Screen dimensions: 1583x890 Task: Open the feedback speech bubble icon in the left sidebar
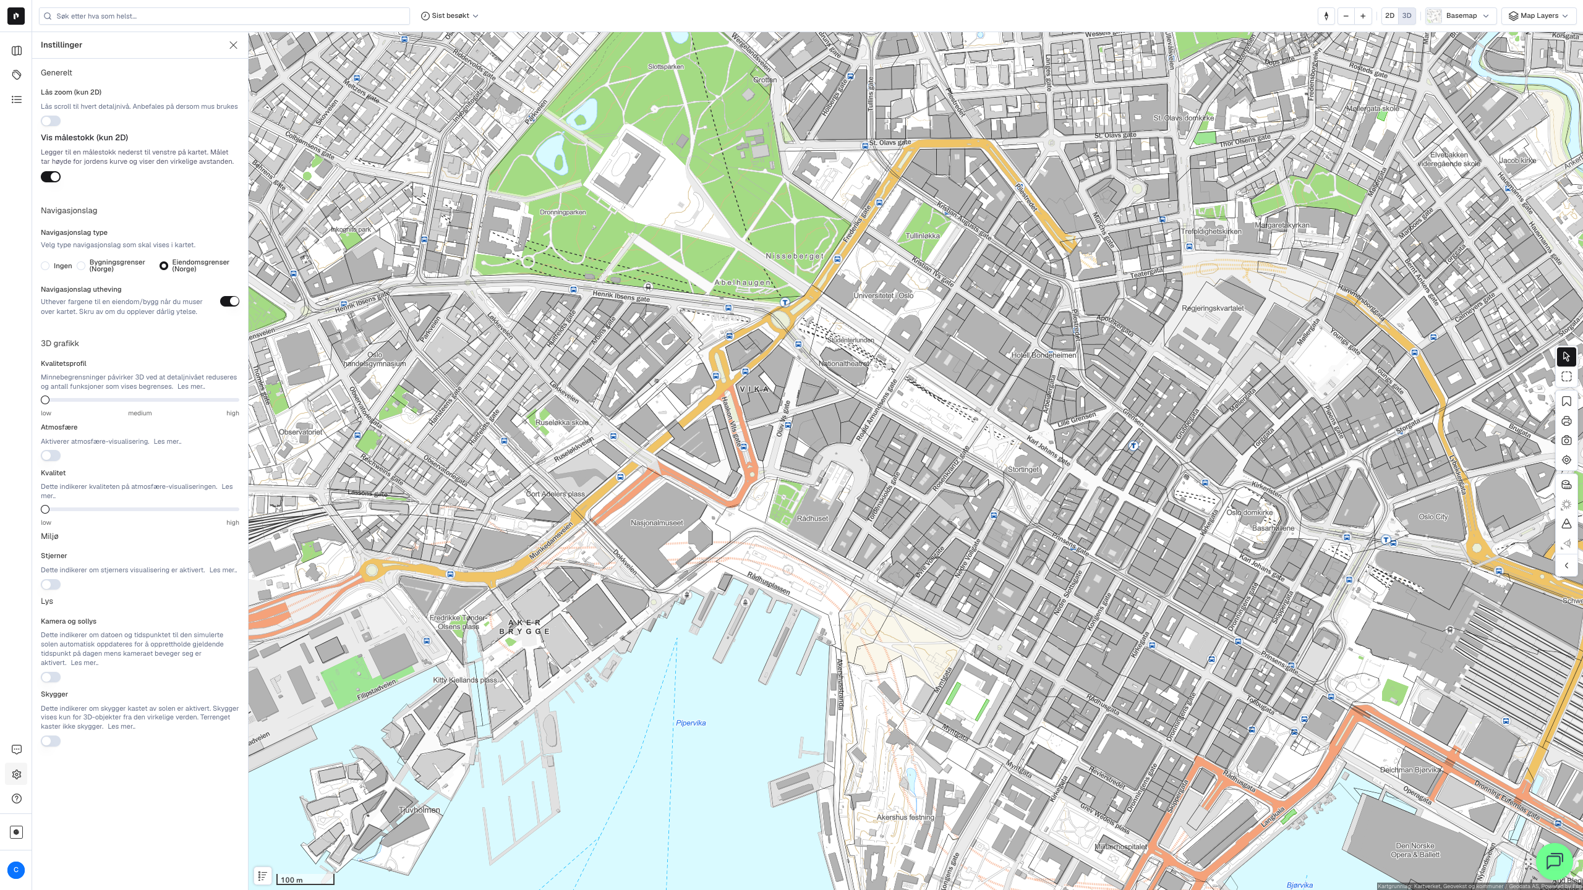point(17,750)
